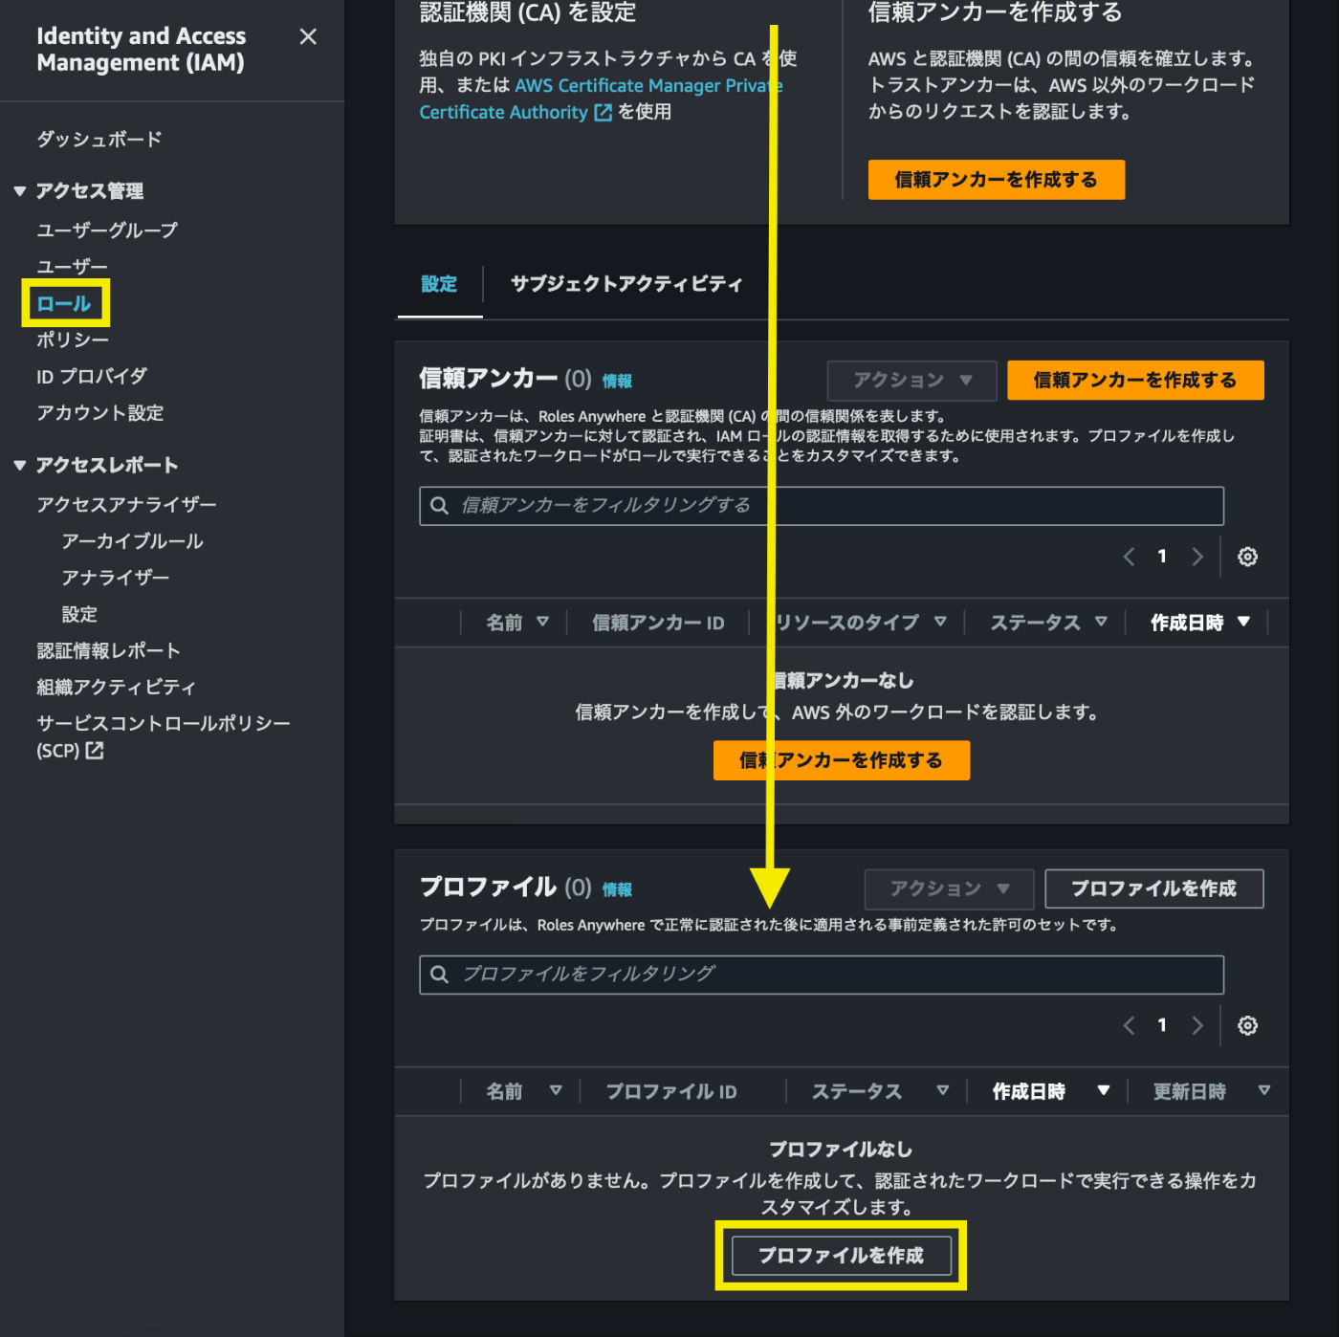The height and width of the screenshot is (1337, 1339).
Task: Open trust anchor table preferences gear
Action: point(1247,557)
